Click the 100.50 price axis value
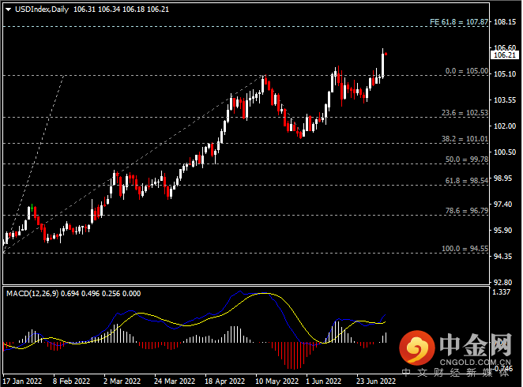This screenshot has height=387, width=523. click(x=505, y=152)
